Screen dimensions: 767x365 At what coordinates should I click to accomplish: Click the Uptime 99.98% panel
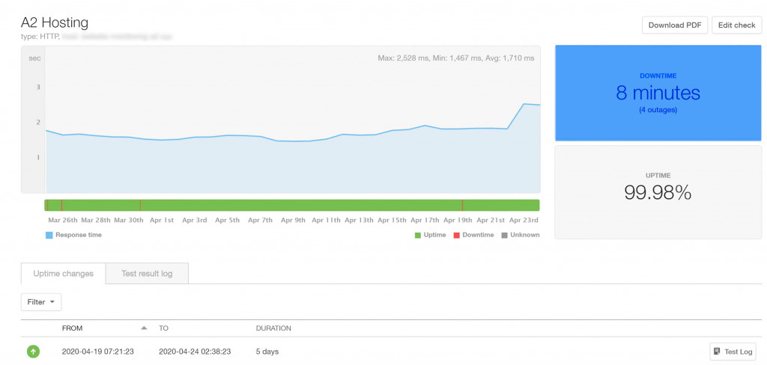(658, 192)
